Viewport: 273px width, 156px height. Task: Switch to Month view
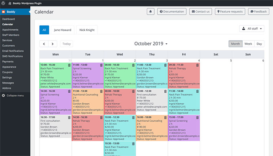click(x=235, y=44)
